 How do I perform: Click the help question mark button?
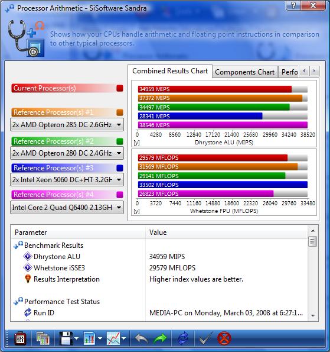pyautogui.click(x=293, y=5)
